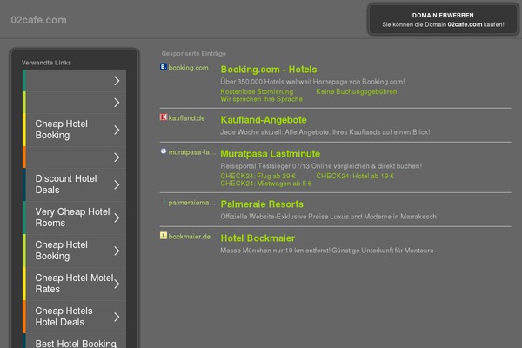Click the Gesponserte Einträge heading
Image resolution: width=522 pixels, height=348 pixels.
coord(194,53)
